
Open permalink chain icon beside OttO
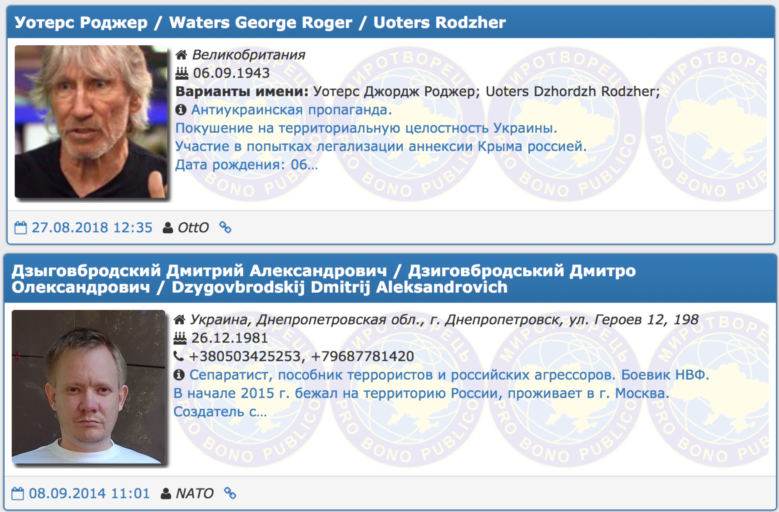pyautogui.click(x=225, y=227)
